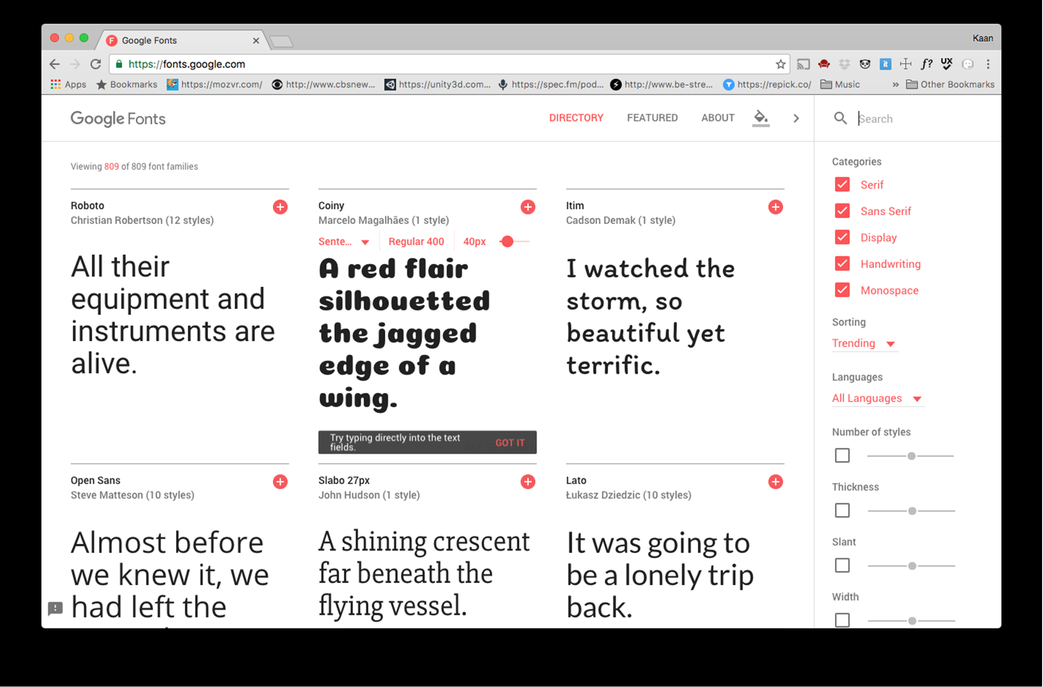Image resolution: width=1043 pixels, height=687 pixels.
Task: Enable the Thickness filter checkbox
Action: click(x=842, y=510)
